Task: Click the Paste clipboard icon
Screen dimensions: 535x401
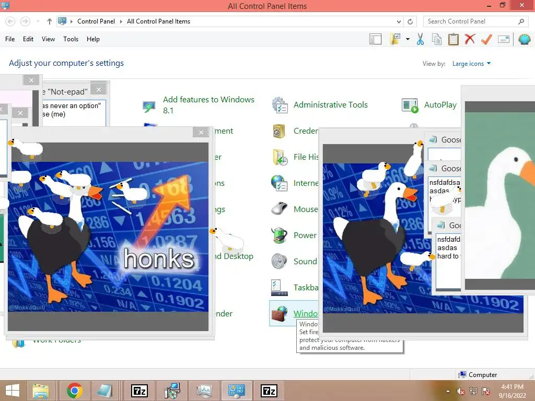Action: tap(453, 39)
